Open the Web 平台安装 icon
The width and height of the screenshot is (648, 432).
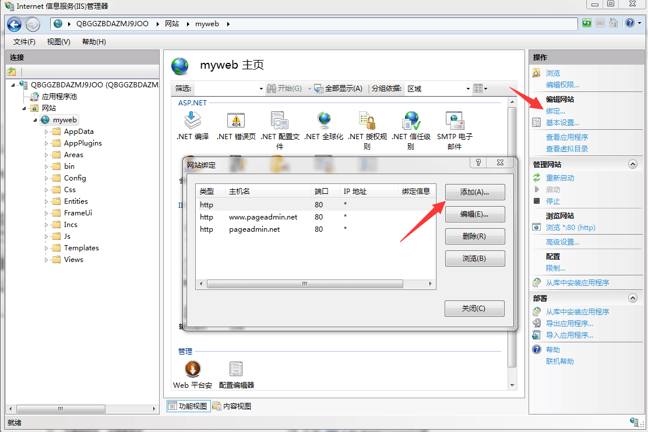click(192, 369)
